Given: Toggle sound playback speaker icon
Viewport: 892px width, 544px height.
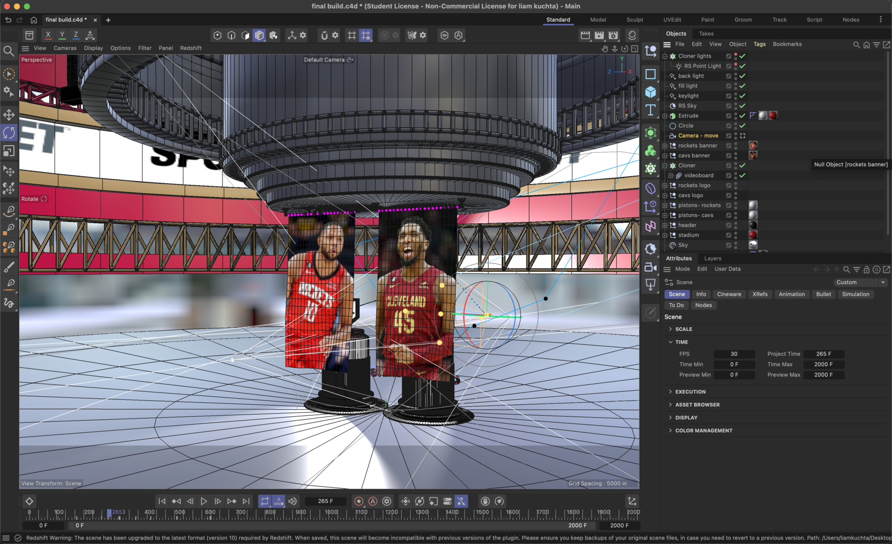Looking at the screenshot, I should [293, 501].
